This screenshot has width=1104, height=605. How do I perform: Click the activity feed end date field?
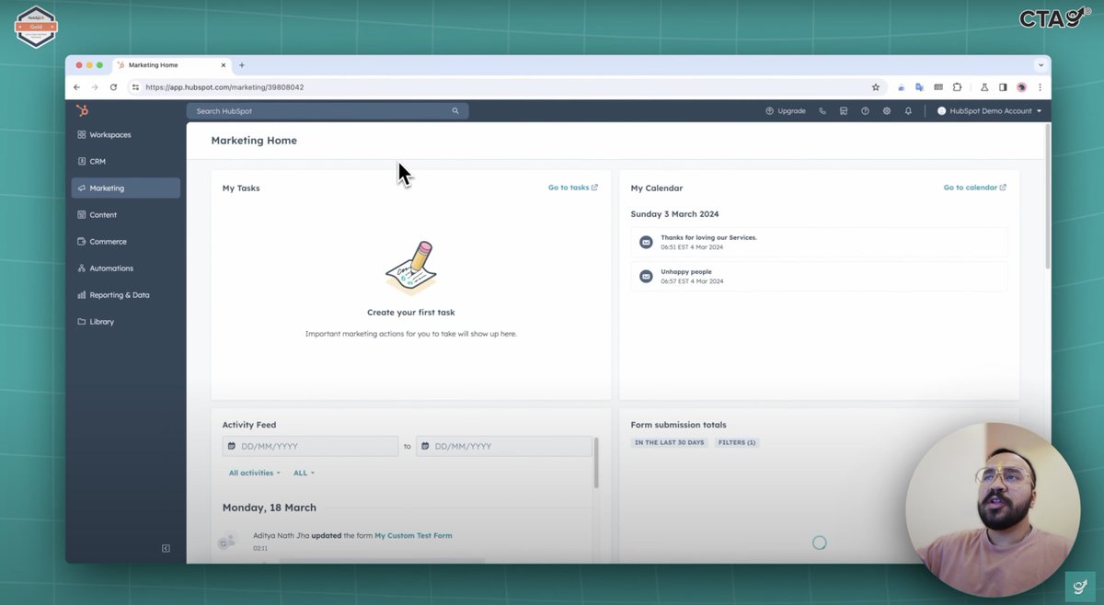click(504, 446)
